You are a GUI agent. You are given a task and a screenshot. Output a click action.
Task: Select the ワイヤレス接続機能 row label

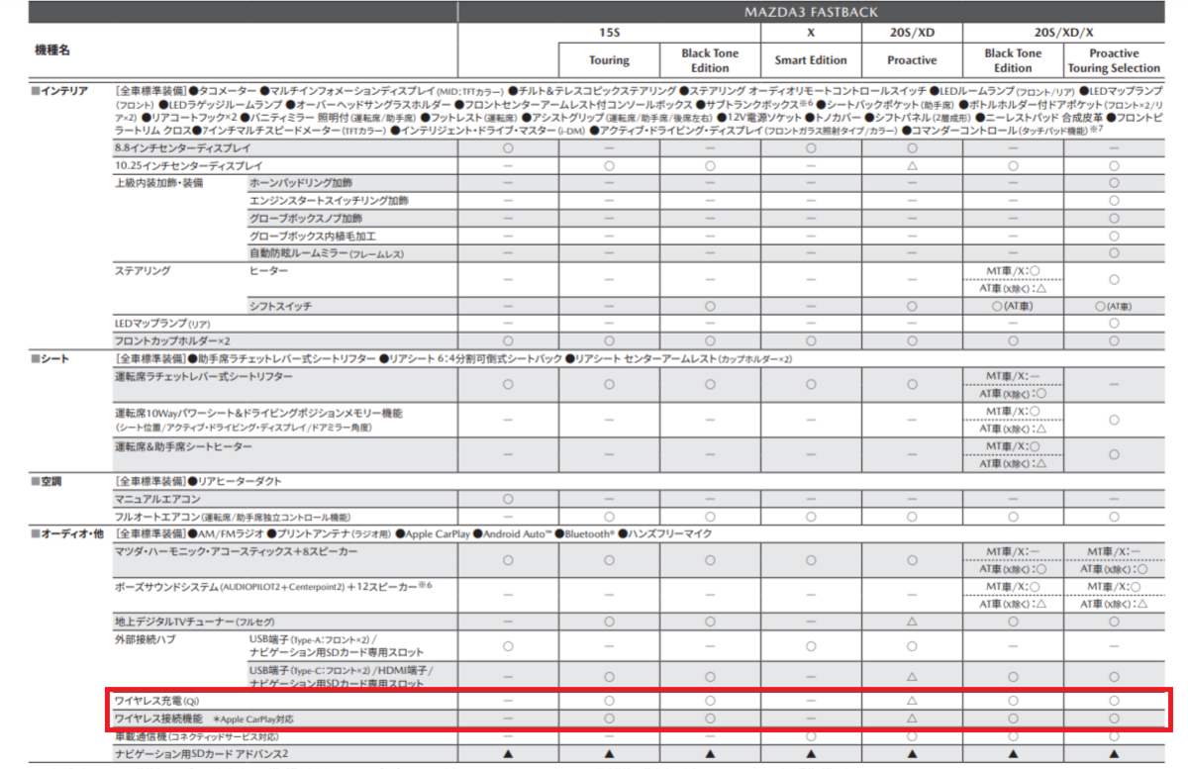point(204,719)
